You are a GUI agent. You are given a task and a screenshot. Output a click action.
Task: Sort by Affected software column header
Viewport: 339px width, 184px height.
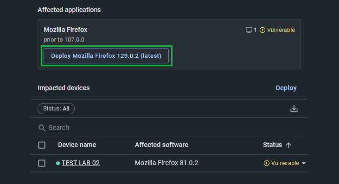coord(161,145)
